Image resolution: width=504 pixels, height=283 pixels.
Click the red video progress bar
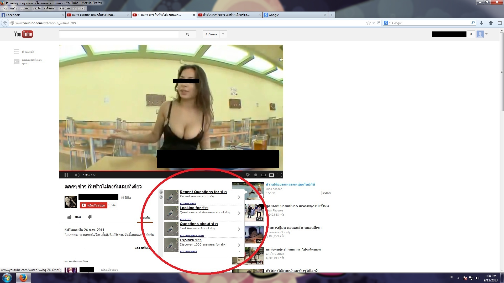(x=147, y=171)
